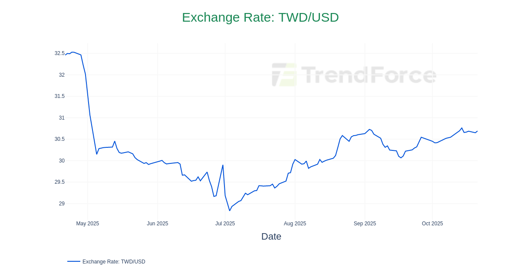Click the line's lowest point in July
The height and width of the screenshot is (273, 521).
click(230, 211)
